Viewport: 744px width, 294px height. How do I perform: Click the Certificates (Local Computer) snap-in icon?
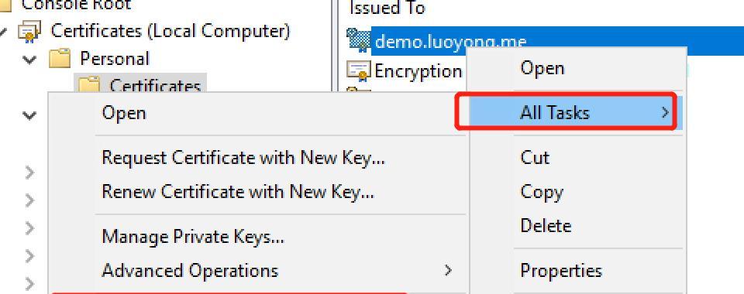tap(30, 32)
